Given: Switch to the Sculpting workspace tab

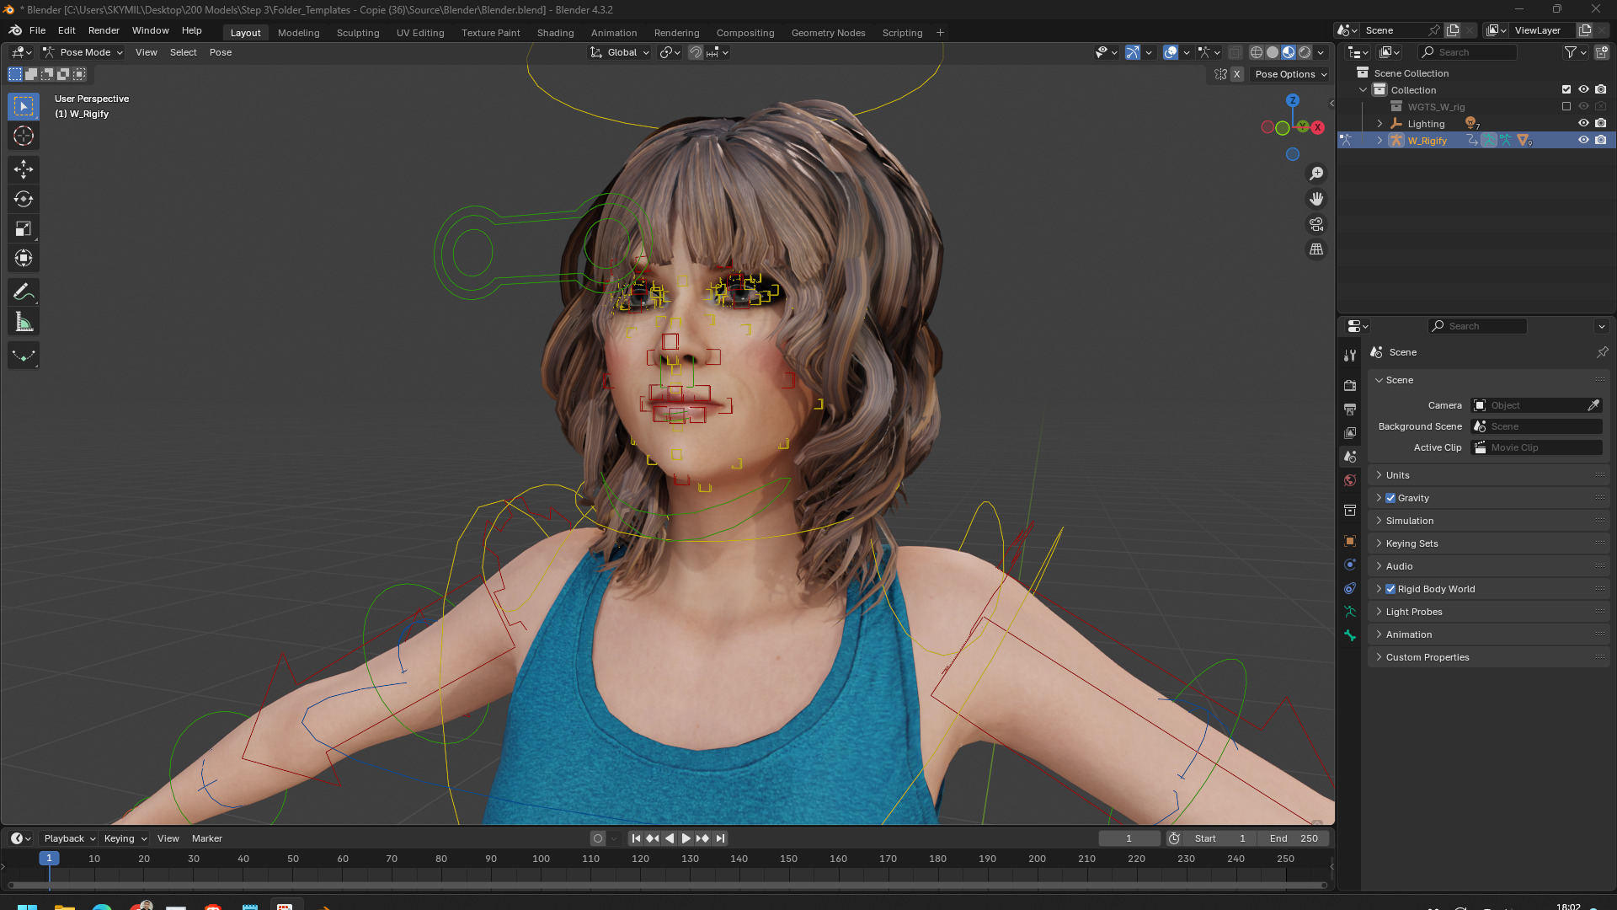Looking at the screenshot, I should tap(358, 33).
